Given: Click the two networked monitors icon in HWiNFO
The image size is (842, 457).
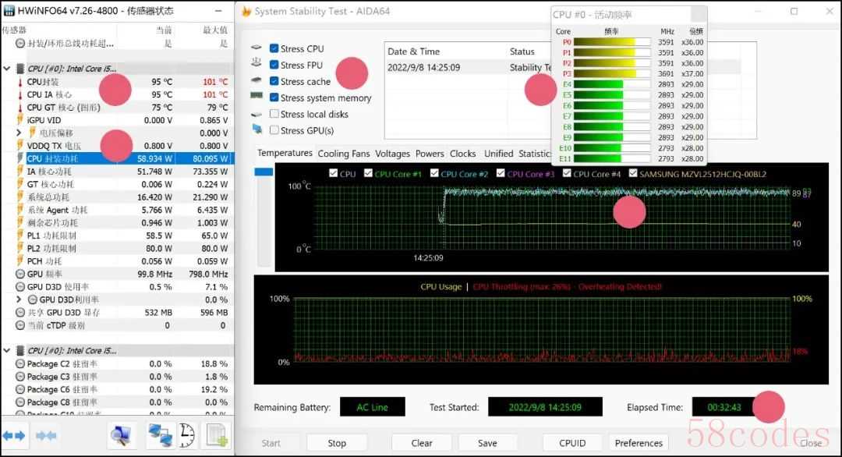Looking at the screenshot, I should [160, 435].
